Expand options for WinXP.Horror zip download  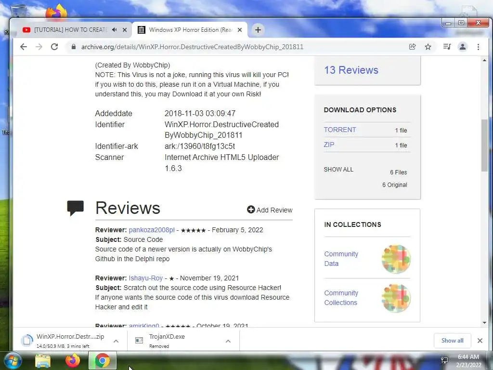click(116, 341)
